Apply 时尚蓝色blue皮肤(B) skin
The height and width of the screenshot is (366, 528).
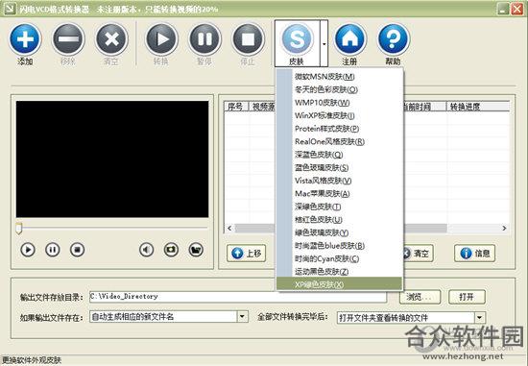pyautogui.click(x=340, y=246)
